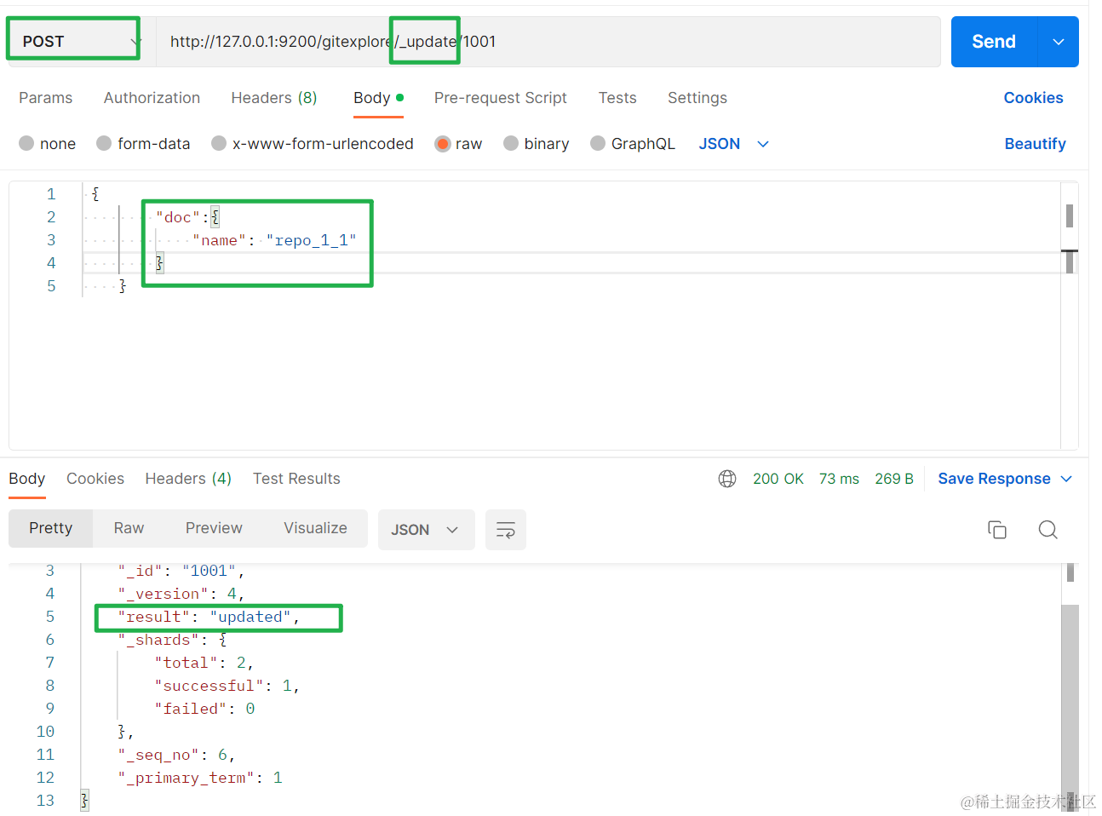
Task: Switch to the response Body tab
Action: coord(27,479)
